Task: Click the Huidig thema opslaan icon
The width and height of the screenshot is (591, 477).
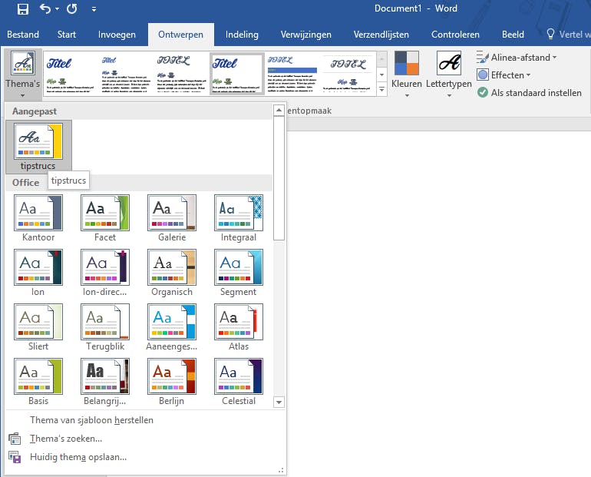Action: [15, 457]
